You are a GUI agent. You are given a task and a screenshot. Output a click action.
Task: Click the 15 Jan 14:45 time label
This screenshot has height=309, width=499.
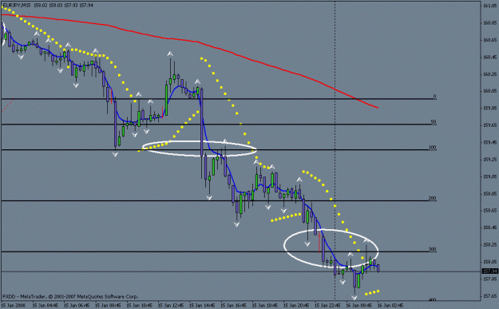pos(203,306)
